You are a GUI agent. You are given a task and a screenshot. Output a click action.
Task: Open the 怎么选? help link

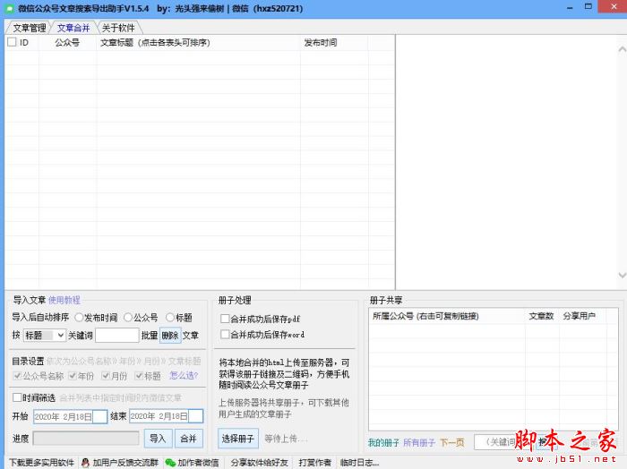[x=184, y=376]
